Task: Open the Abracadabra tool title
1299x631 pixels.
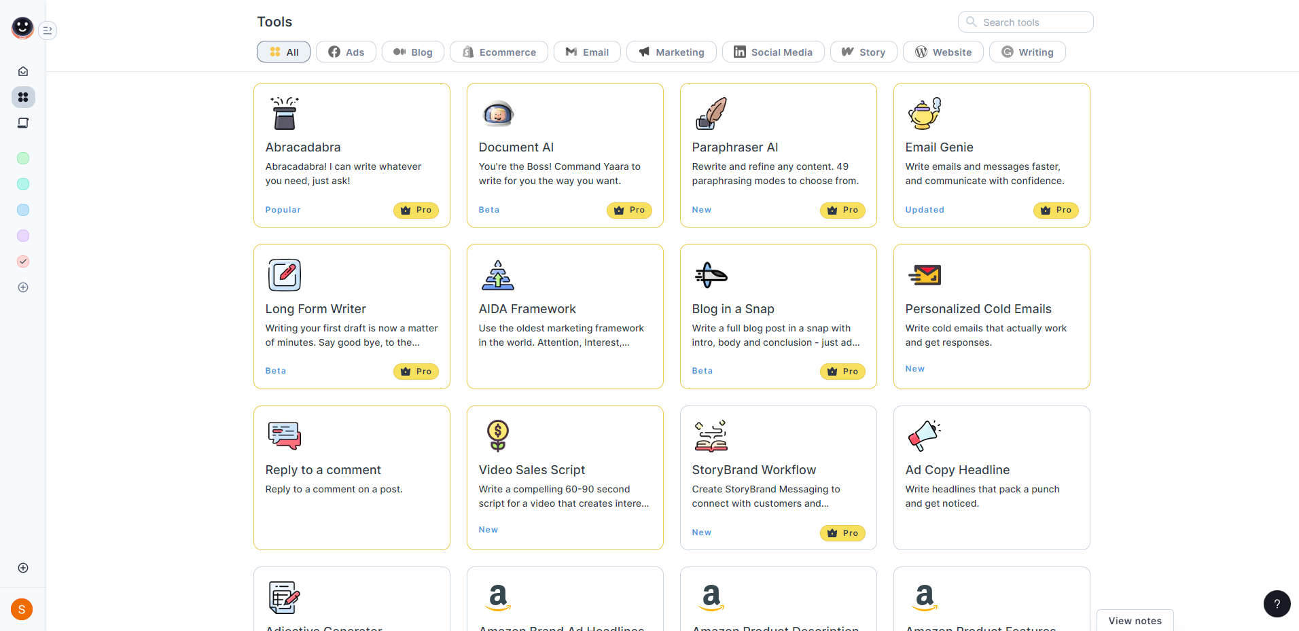Action: tap(303, 147)
